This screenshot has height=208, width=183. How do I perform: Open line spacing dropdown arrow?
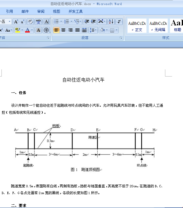point(96,30)
